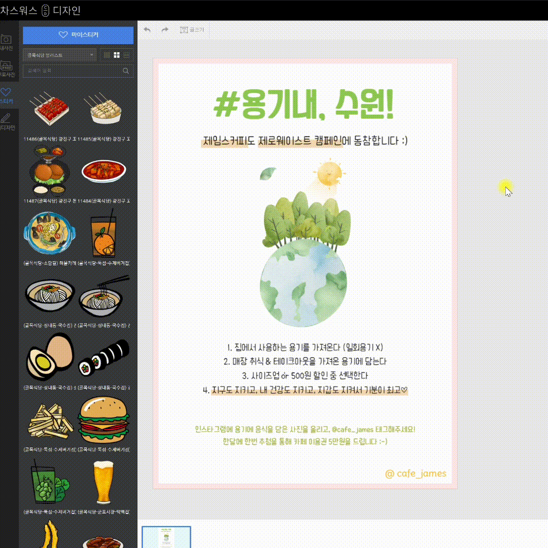The height and width of the screenshot is (548, 548).
Task: Click the #용기내, 수원! headline text
Action: (x=303, y=104)
